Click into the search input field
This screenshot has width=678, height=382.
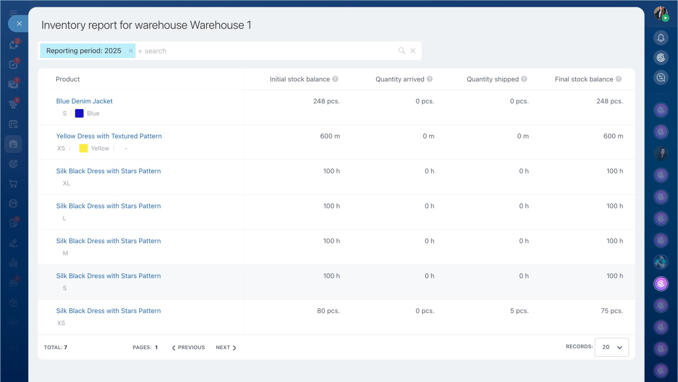click(x=265, y=51)
